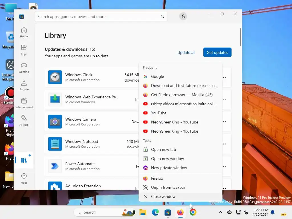The width and height of the screenshot is (292, 219).
Task: Open Google Chrome from taskbar
Action: point(193,212)
